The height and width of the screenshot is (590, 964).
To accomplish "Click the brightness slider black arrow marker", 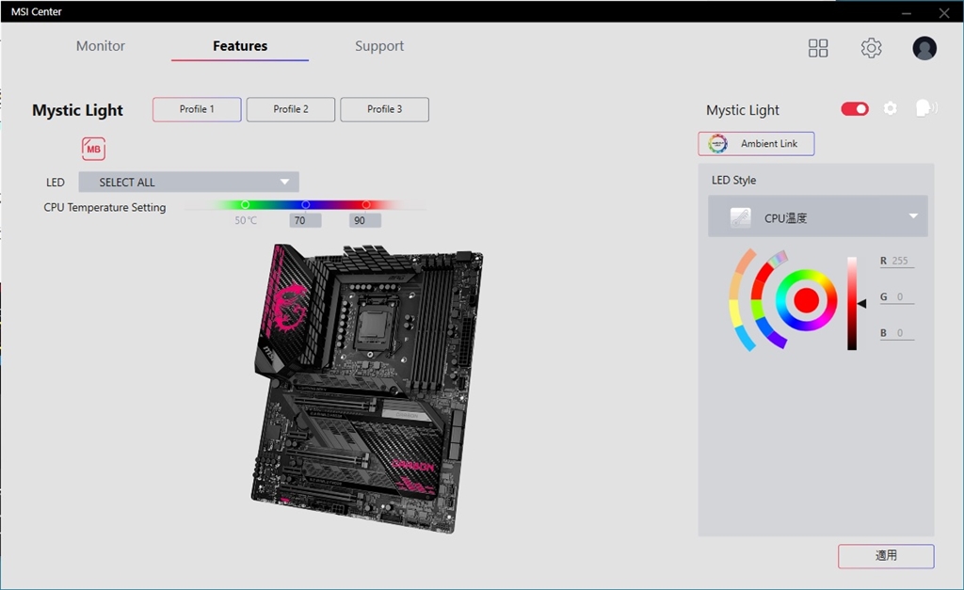I will click(x=862, y=304).
